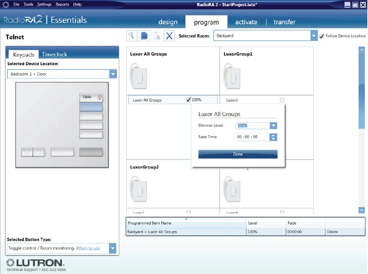The width and height of the screenshot is (368, 274).
Task: Switch to the transfer tab
Action: coord(285,22)
